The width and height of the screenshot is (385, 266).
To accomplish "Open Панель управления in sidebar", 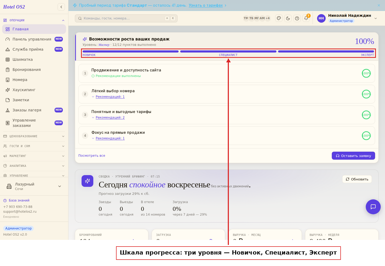I will (34, 39).
